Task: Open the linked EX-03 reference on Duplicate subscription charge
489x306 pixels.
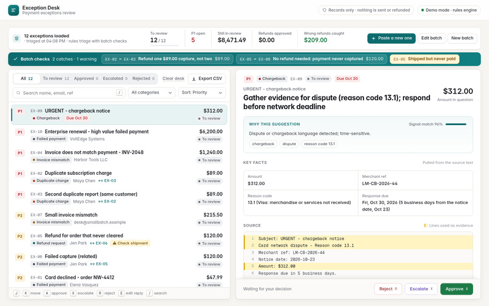Action: [x=107, y=180]
